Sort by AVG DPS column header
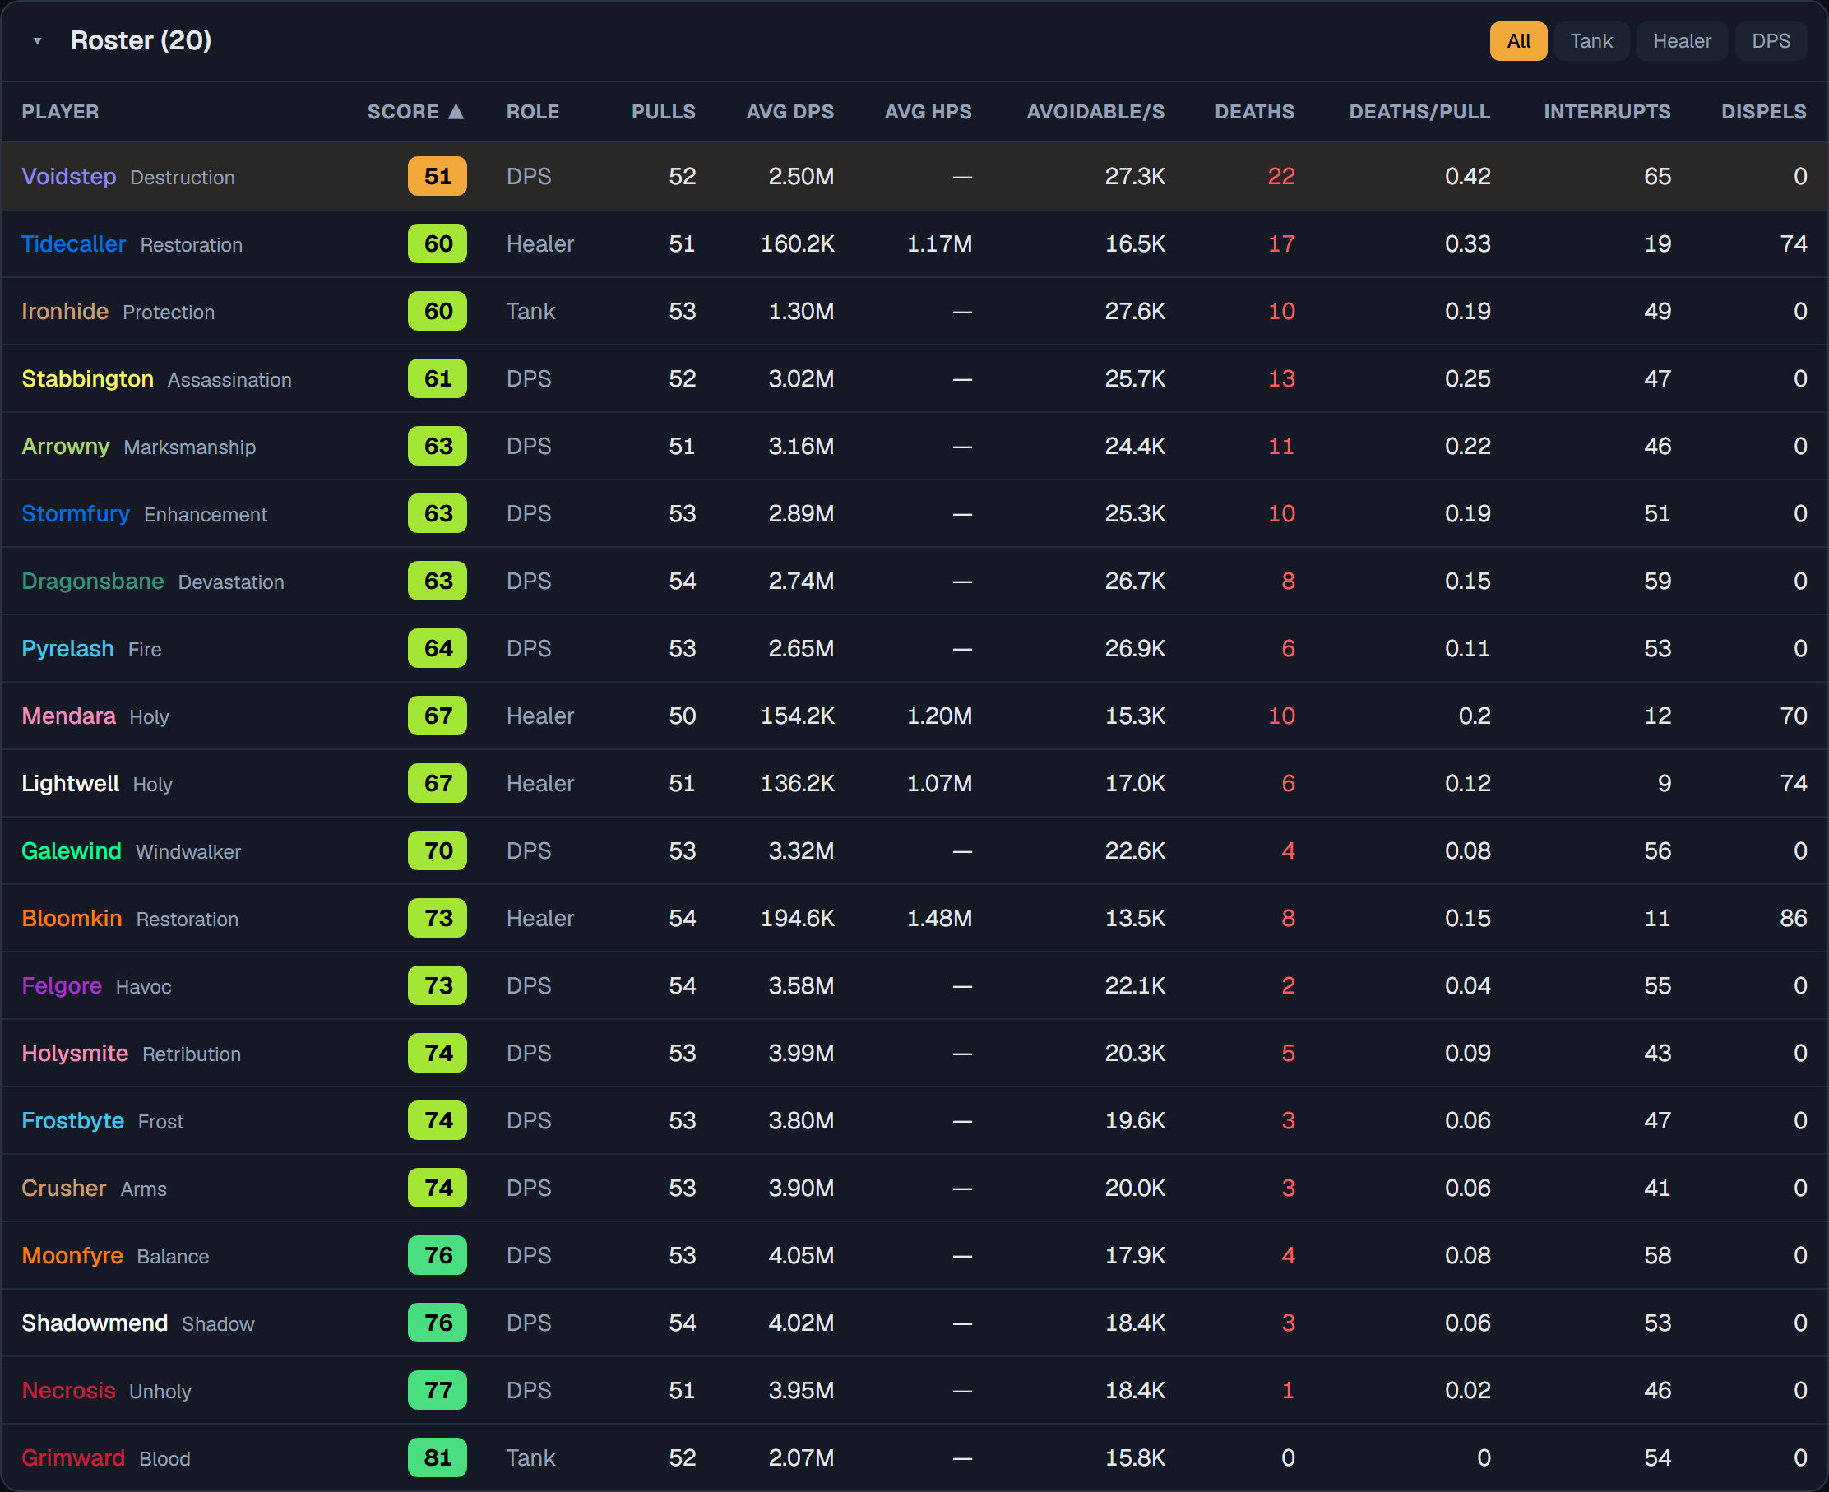This screenshot has height=1492, width=1829. [x=789, y=112]
